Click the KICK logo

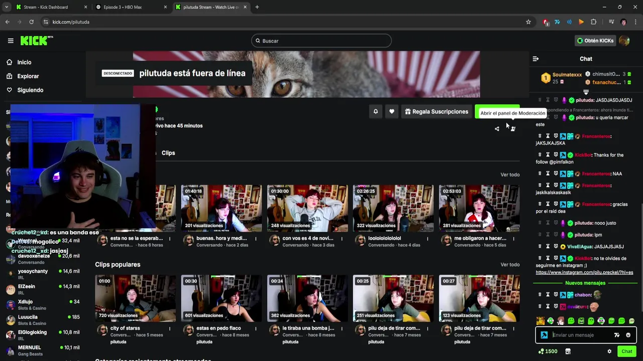[x=36, y=41]
